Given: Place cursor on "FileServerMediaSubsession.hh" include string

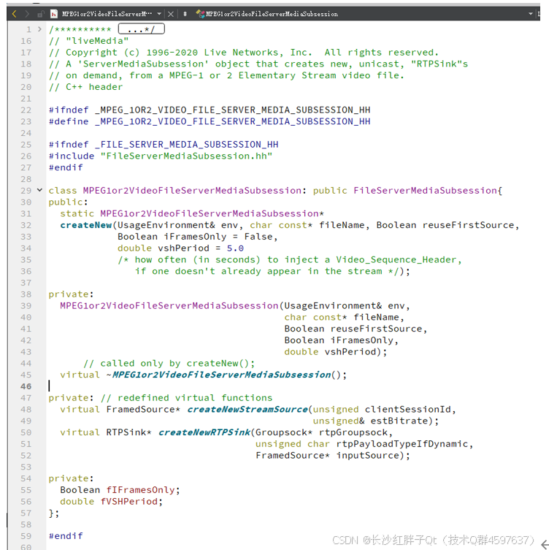Looking at the screenshot, I should (x=186, y=156).
